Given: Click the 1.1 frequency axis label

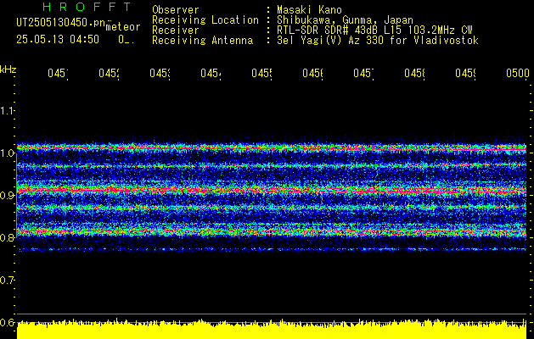Looking at the screenshot, I should 7,110.
